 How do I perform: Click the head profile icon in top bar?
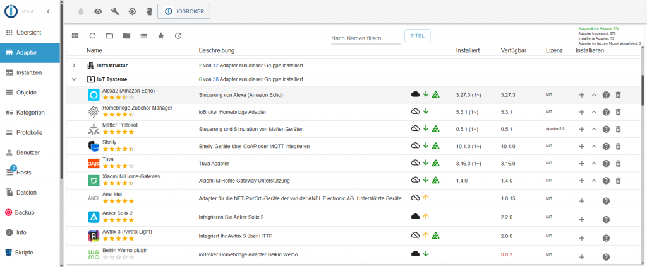point(149,11)
